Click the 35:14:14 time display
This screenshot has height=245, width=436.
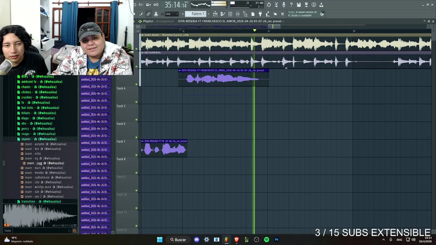(176, 5)
